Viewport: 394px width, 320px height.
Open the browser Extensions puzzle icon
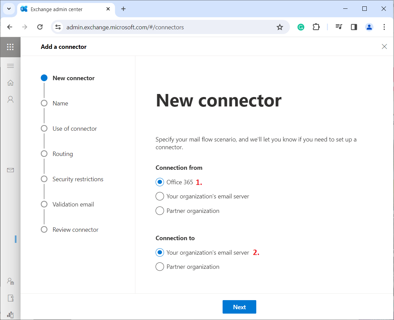point(316,27)
